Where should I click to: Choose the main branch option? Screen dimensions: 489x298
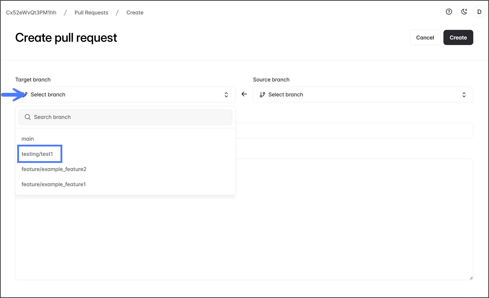[28, 139]
